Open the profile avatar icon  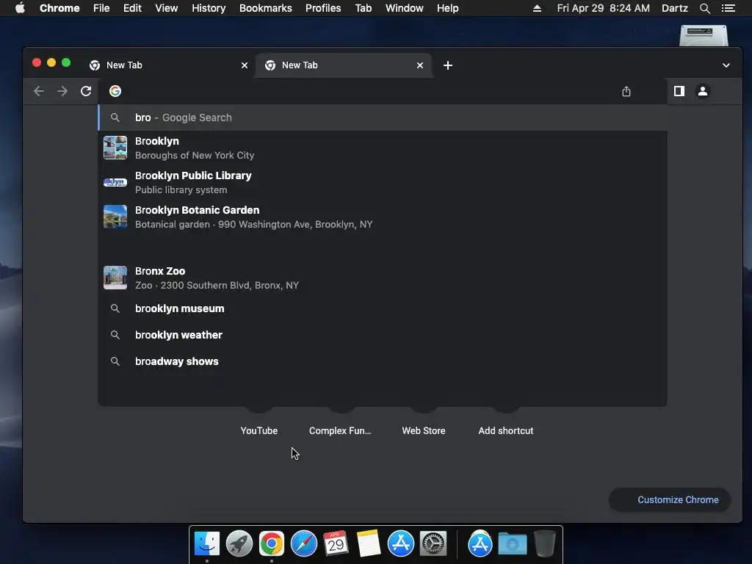[x=703, y=91]
